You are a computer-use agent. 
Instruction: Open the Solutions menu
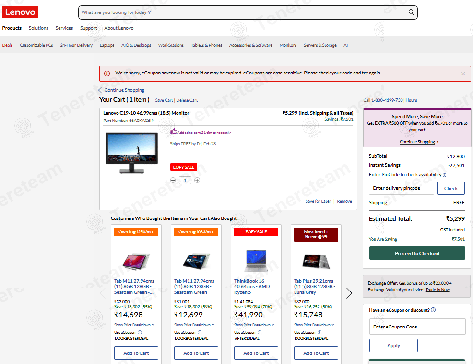(38, 28)
